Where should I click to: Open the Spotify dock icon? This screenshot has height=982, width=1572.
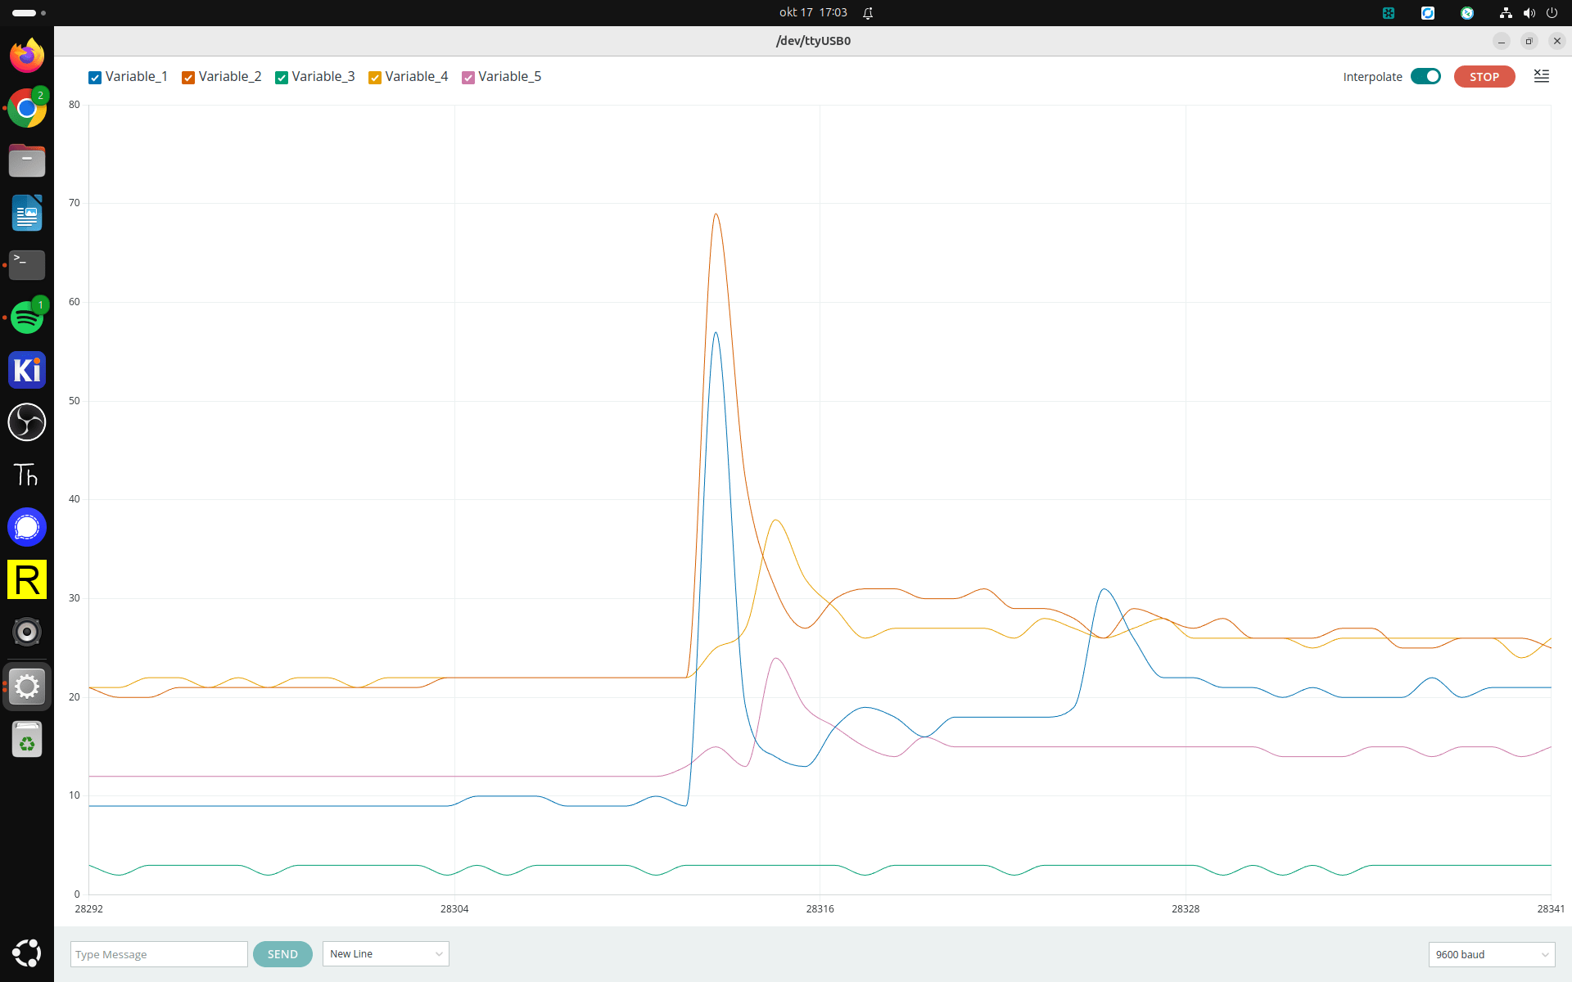click(x=27, y=318)
